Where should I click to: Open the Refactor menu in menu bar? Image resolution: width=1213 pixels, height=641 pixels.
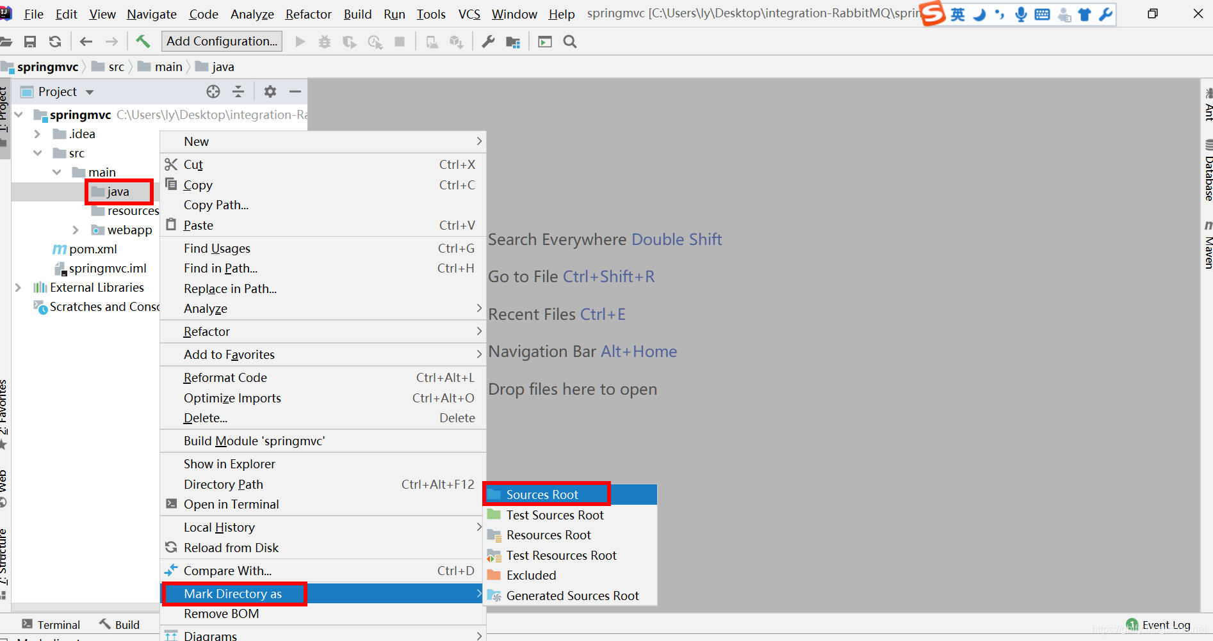coord(309,14)
